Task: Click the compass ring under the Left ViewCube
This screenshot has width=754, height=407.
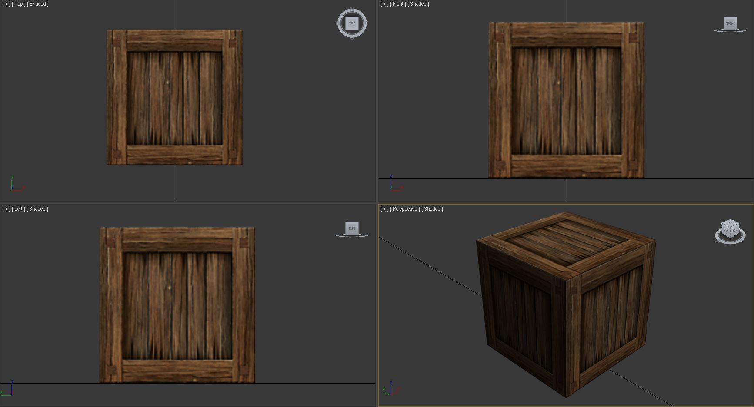Action: click(352, 235)
